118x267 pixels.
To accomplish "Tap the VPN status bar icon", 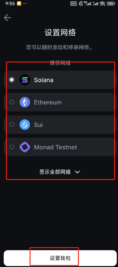I will (x=74, y=4).
